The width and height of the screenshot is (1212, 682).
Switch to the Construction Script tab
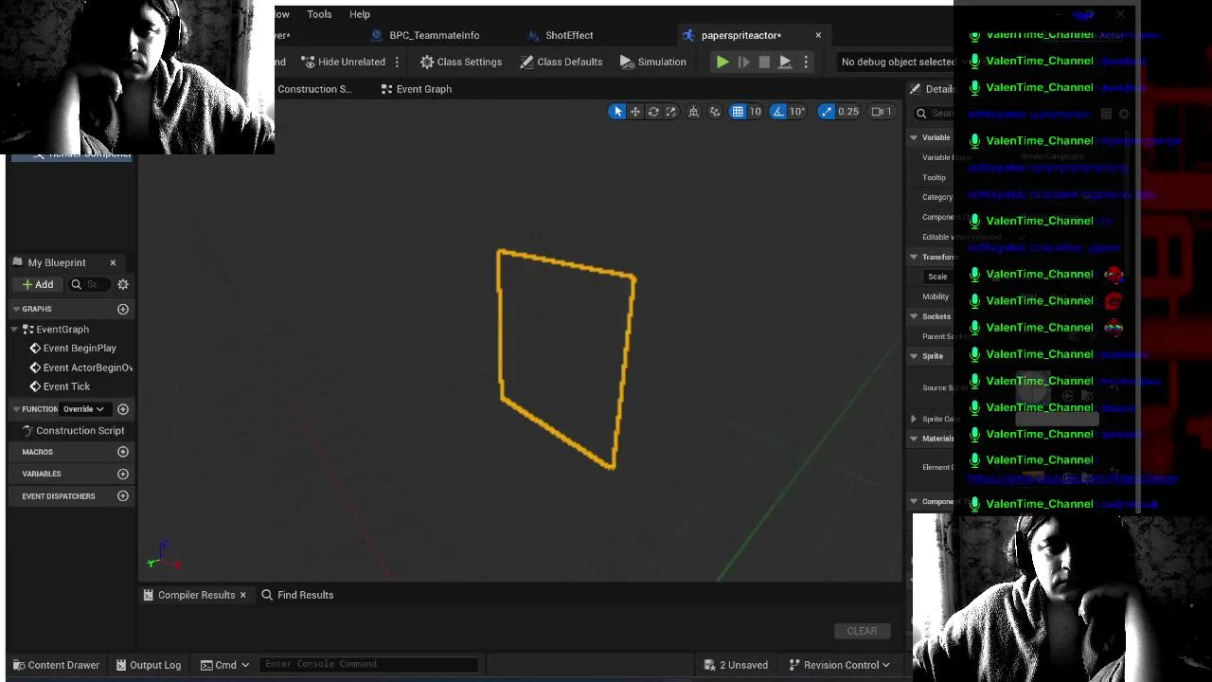[x=313, y=89]
